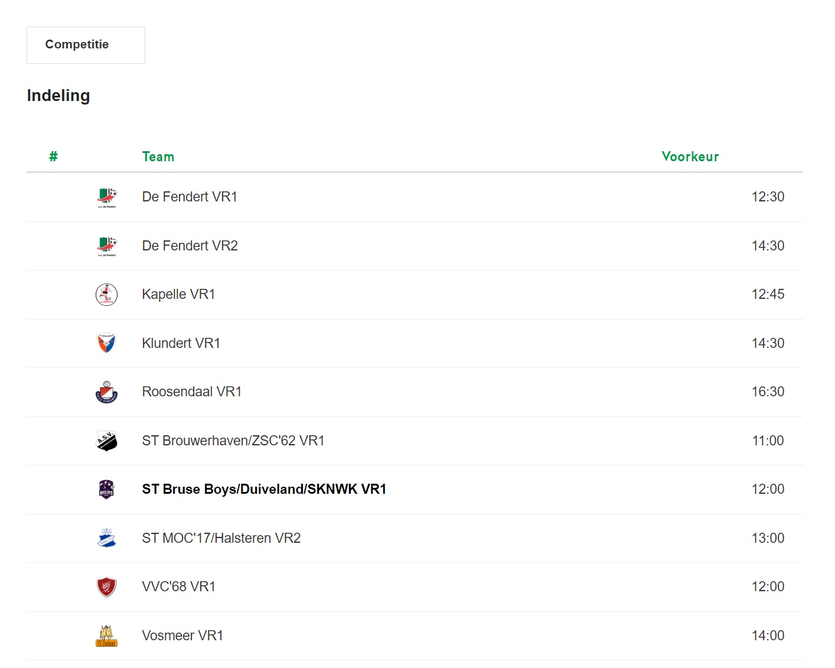Click the purple Bruse Boys team badge
This screenshot has height=668, width=835.
[107, 490]
